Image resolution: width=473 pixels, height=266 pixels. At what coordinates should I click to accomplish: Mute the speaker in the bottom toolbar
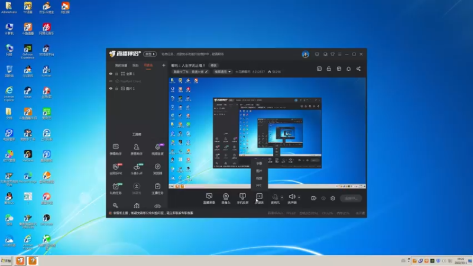click(291, 199)
